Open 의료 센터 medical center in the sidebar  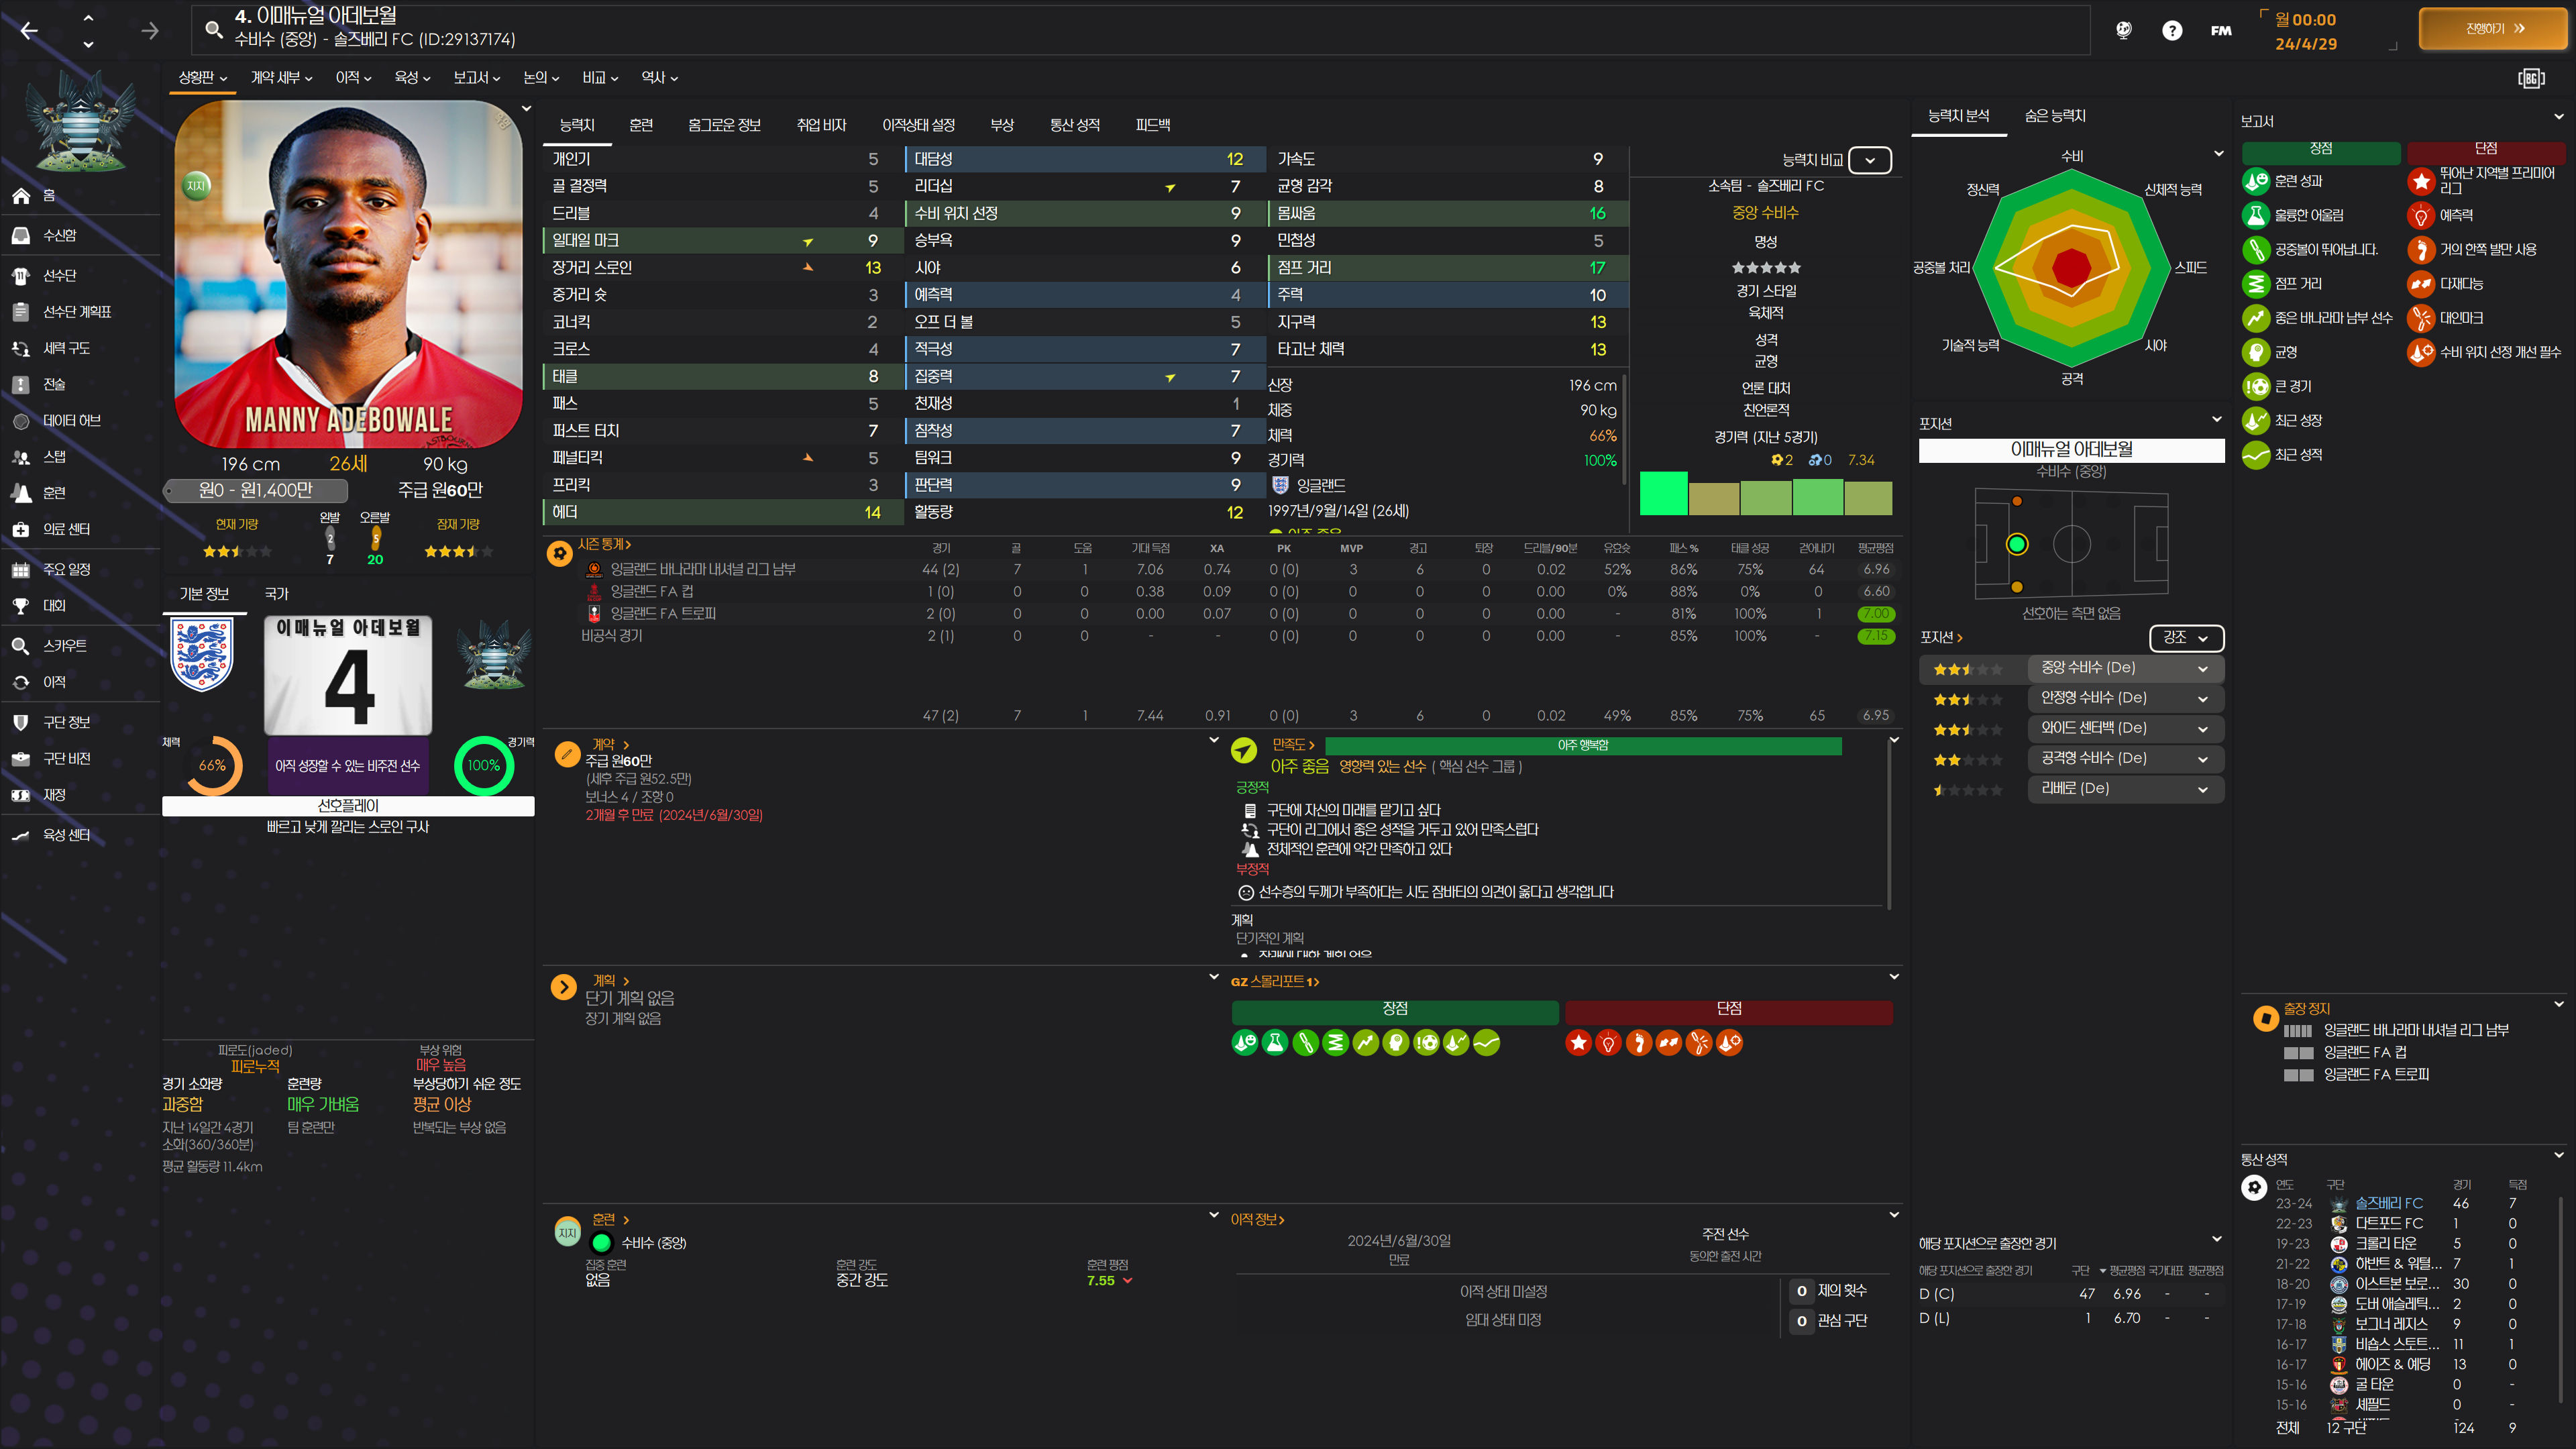[66, 529]
